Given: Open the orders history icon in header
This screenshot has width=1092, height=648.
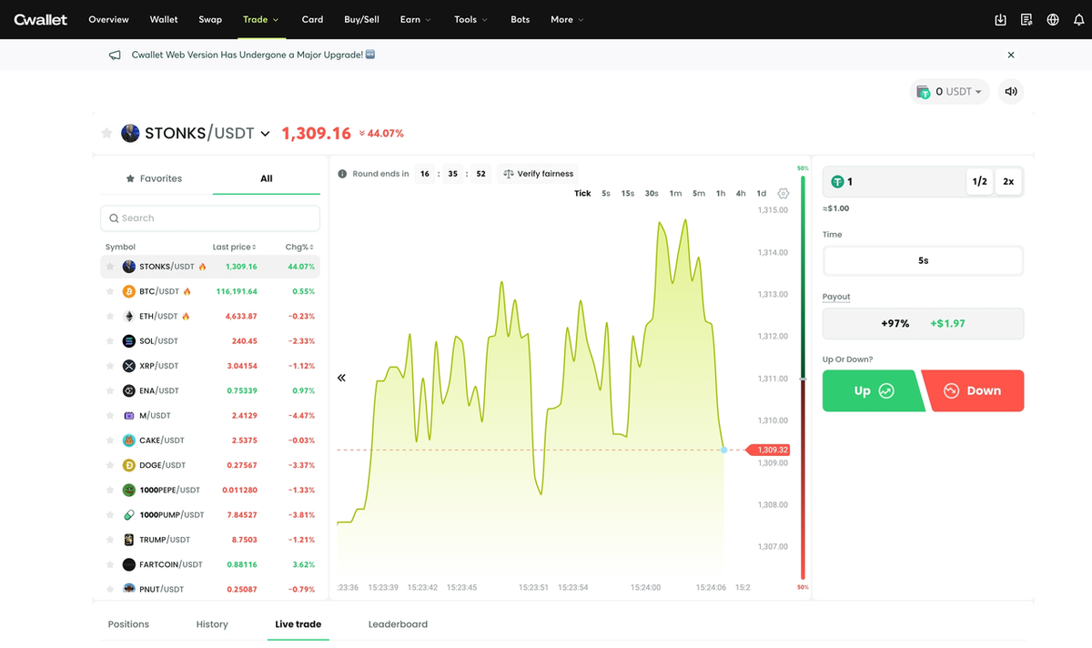Looking at the screenshot, I should point(1026,19).
